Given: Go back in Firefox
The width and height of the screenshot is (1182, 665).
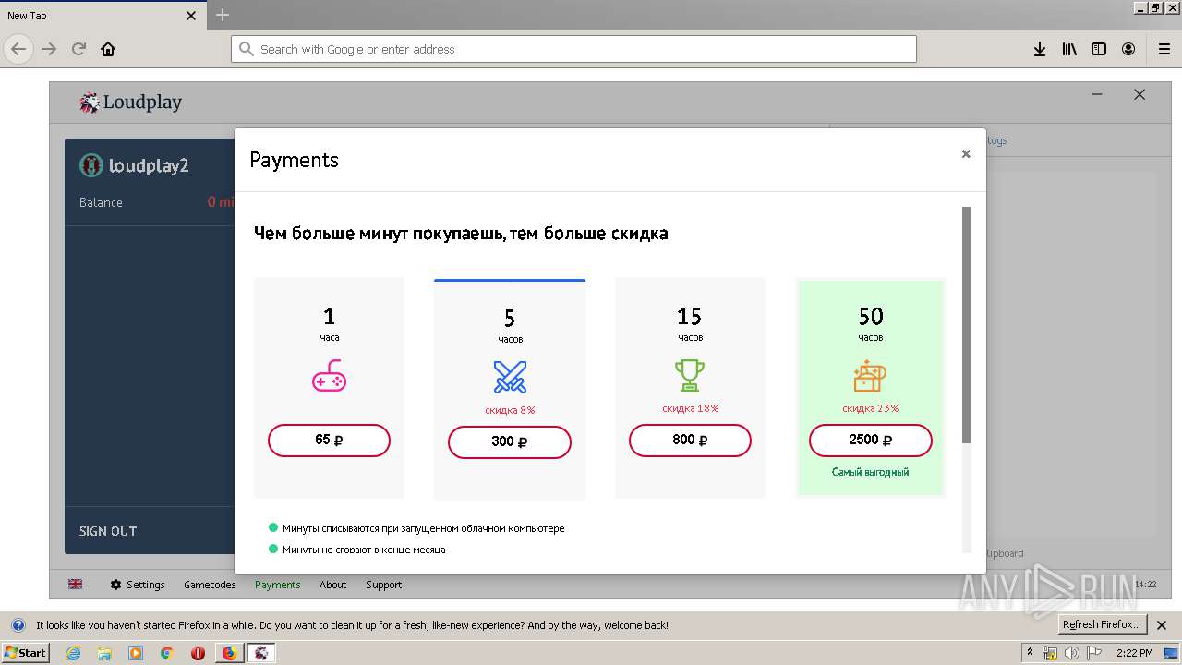Looking at the screenshot, I should coord(19,49).
